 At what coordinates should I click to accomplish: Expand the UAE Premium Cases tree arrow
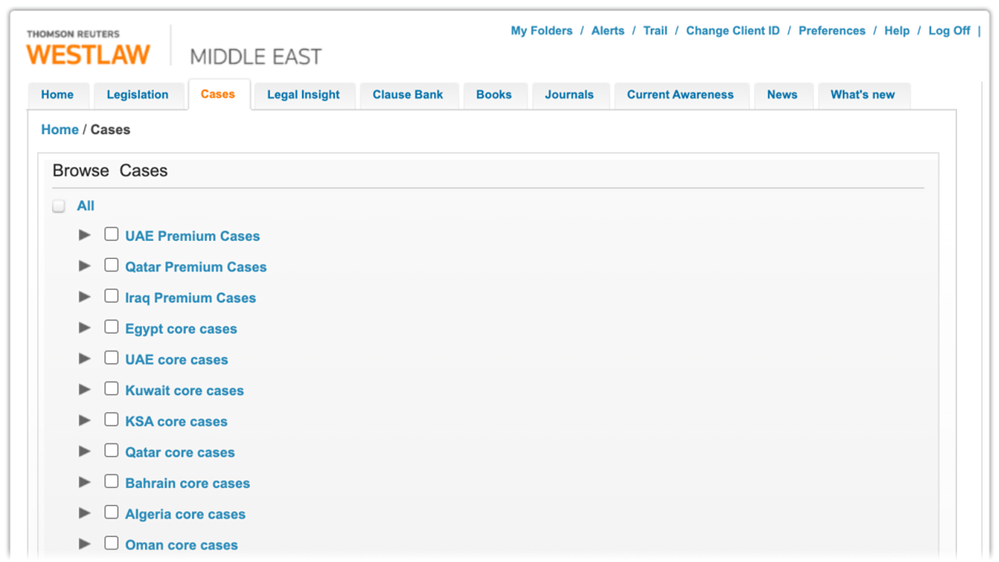pos(85,235)
